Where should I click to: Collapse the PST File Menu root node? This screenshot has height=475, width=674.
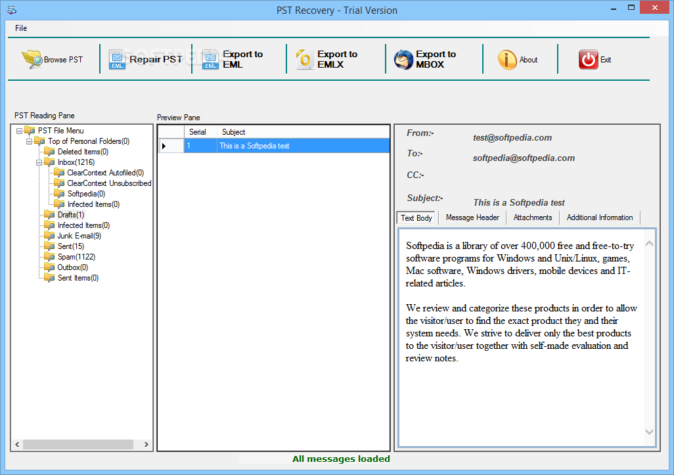click(19, 131)
